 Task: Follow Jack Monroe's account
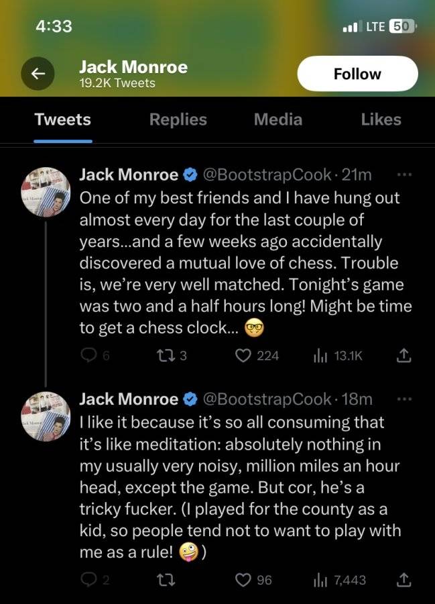(357, 74)
